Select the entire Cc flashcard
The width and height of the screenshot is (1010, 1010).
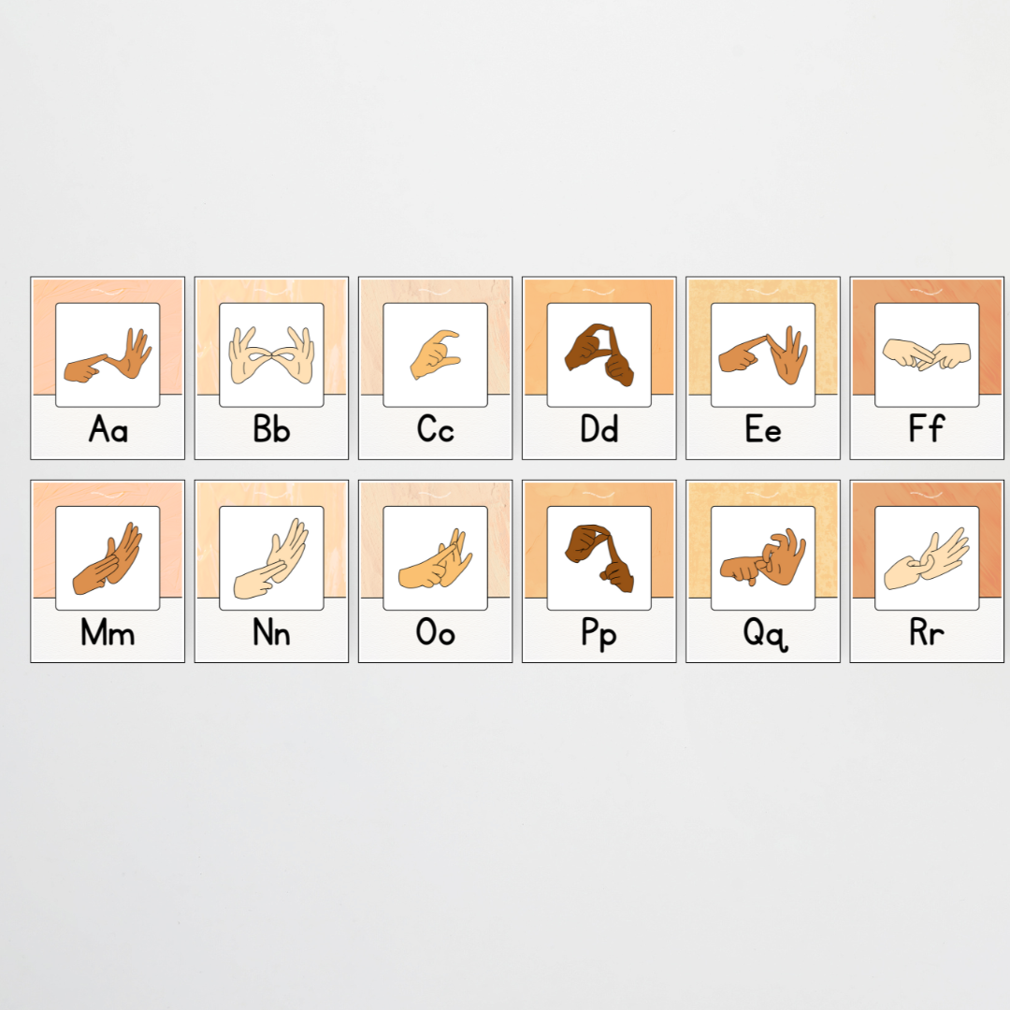click(x=434, y=368)
